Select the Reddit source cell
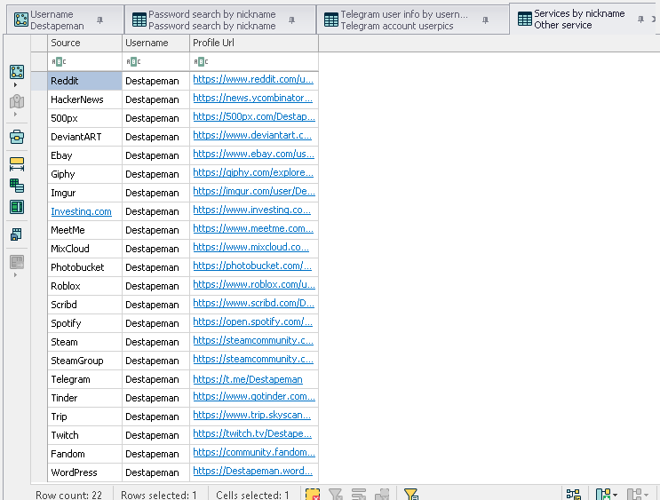660x500 pixels. 84,81
